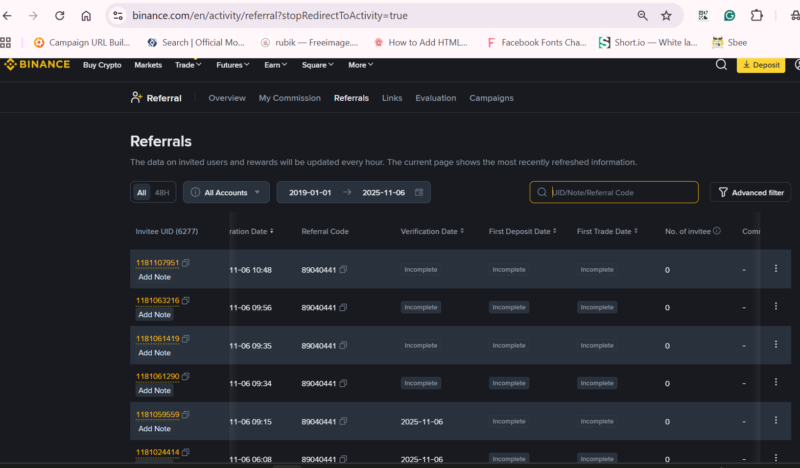Open the browser apps grid icon
This screenshot has width=800, height=468.
tap(5, 43)
